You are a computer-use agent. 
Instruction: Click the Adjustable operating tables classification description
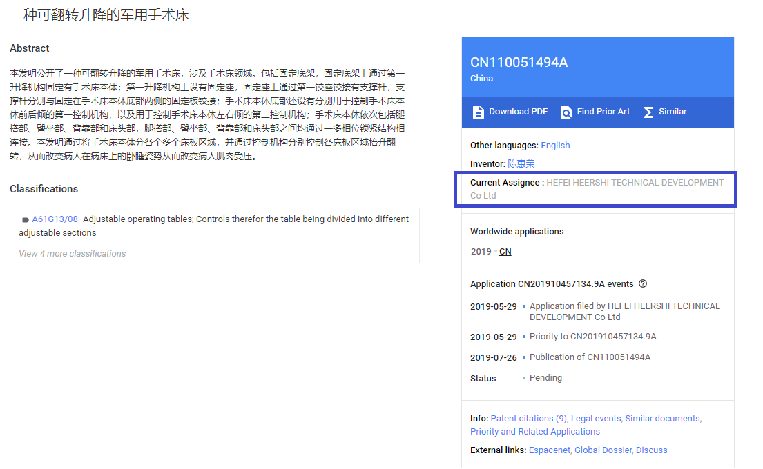click(x=213, y=226)
